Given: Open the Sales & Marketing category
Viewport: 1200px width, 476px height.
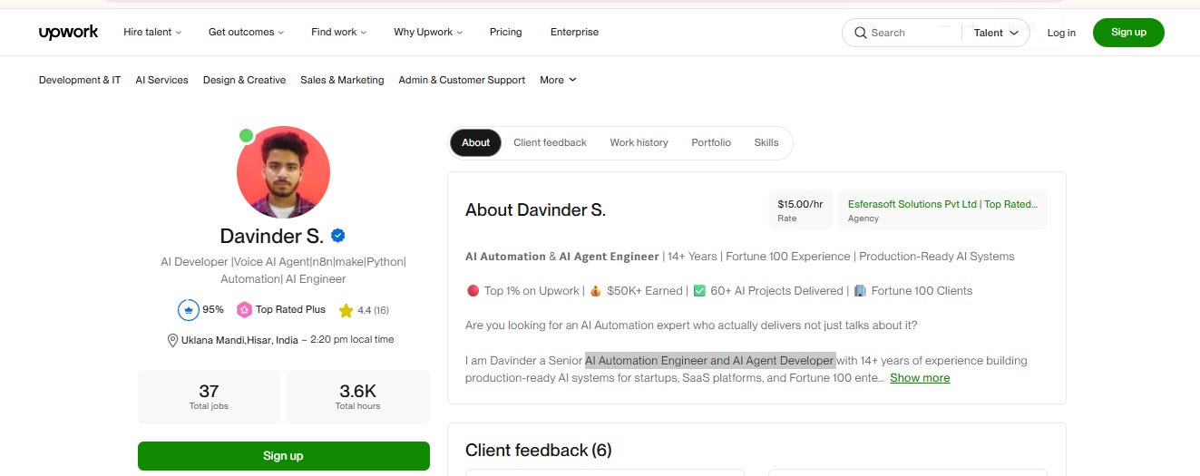Looking at the screenshot, I should [x=342, y=80].
